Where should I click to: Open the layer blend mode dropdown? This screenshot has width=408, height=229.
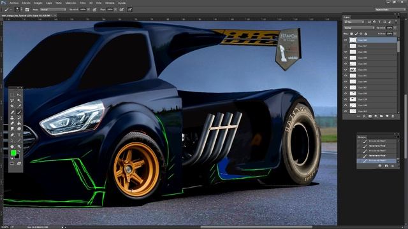tap(359, 28)
